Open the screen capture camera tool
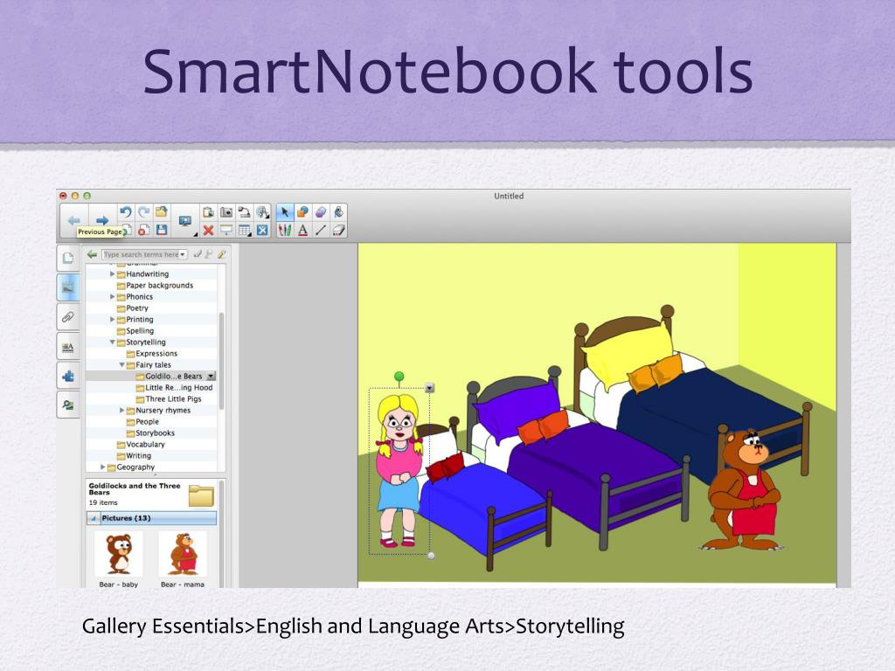Screen dimensions: 895x671 coord(226,212)
